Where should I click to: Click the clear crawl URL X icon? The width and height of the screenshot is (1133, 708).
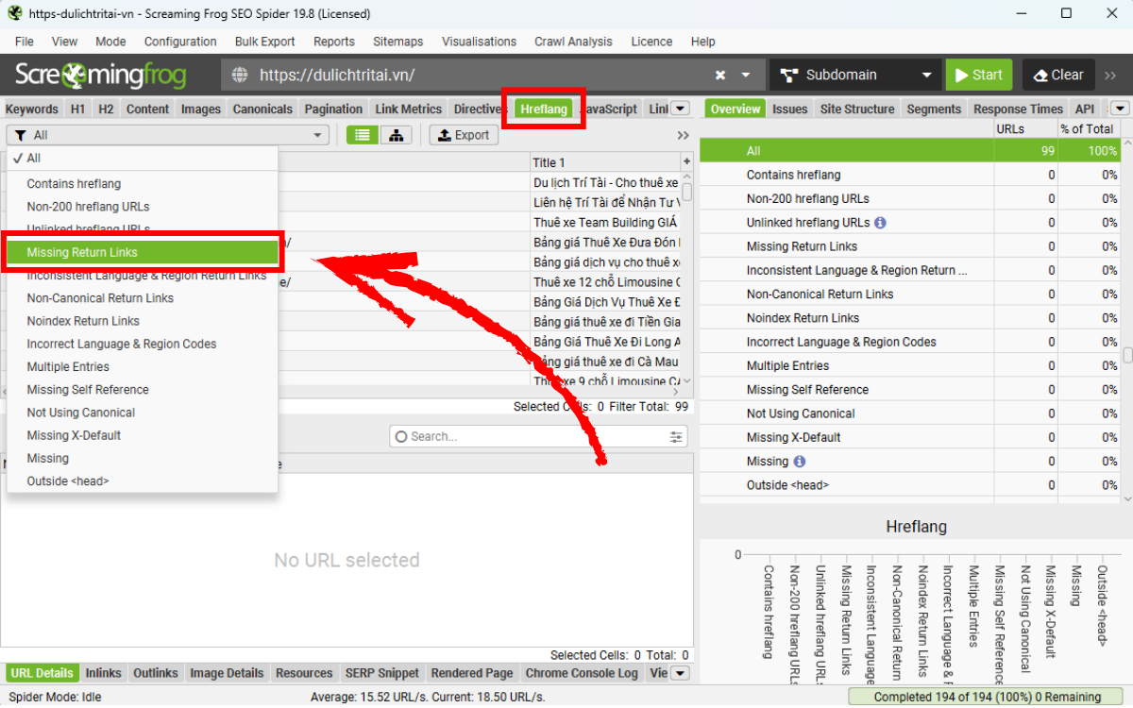pyautogui.click(x=719, y=74)
